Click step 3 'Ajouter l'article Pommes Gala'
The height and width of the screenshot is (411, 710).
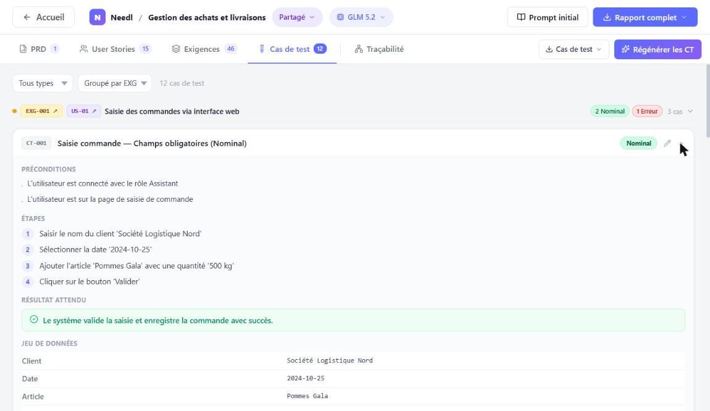136,266
